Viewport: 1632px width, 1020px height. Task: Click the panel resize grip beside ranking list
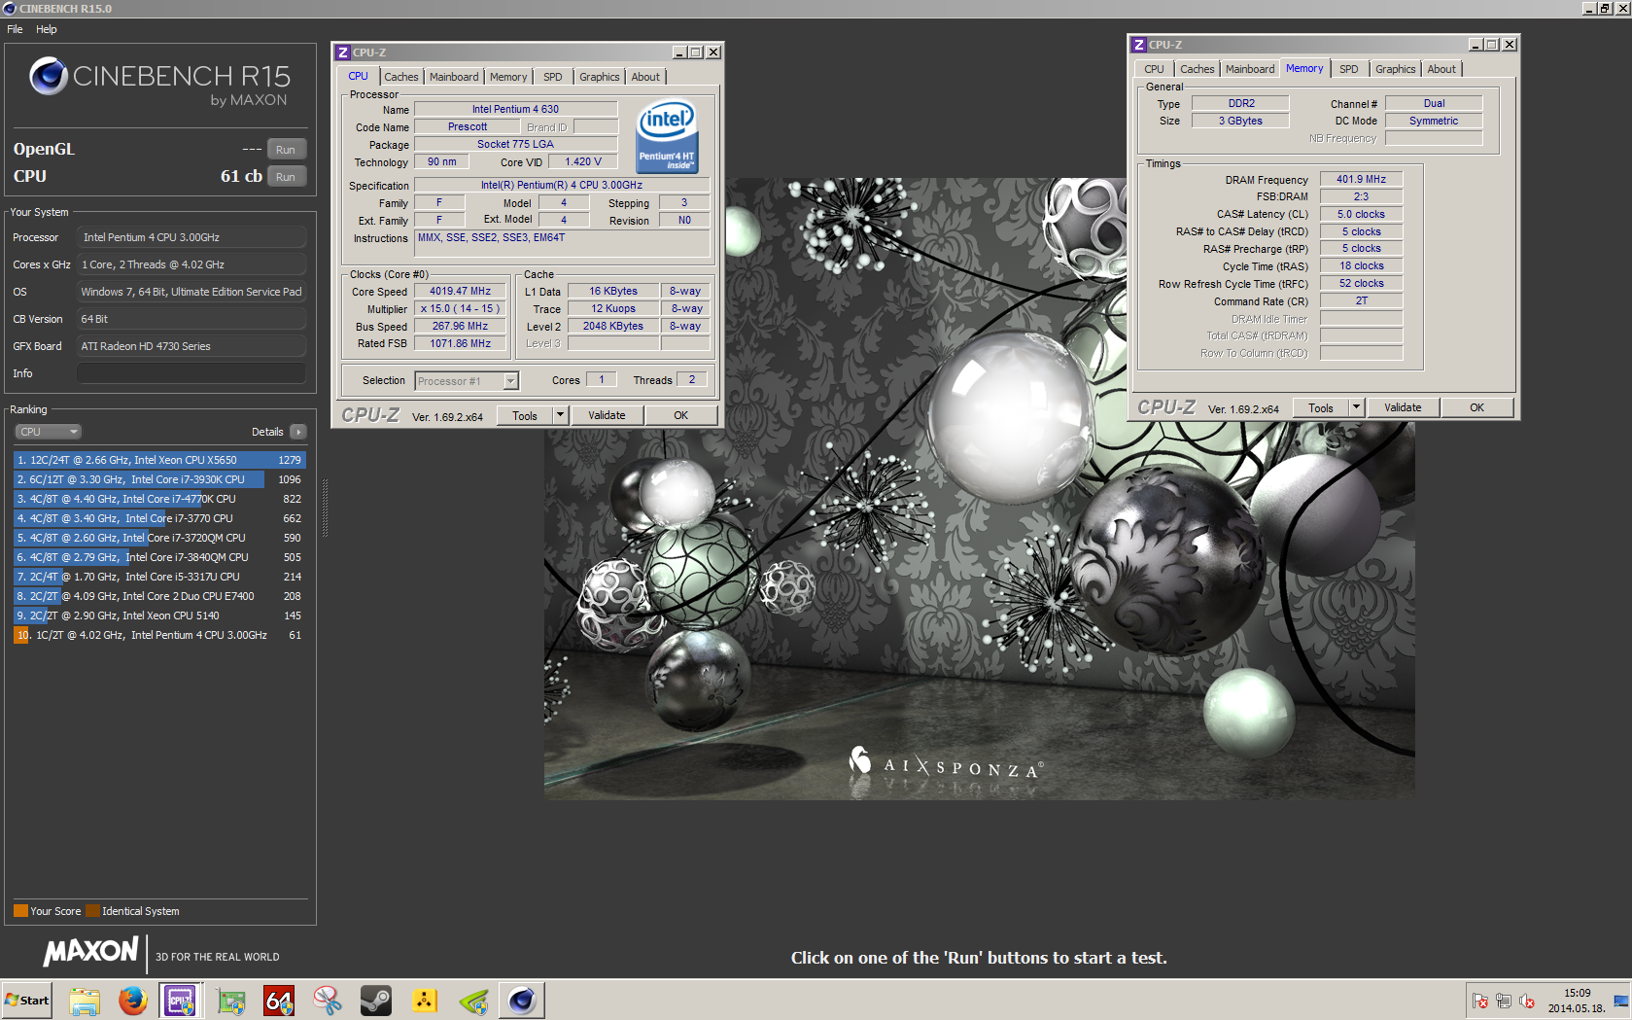click(x=325, y=507)
